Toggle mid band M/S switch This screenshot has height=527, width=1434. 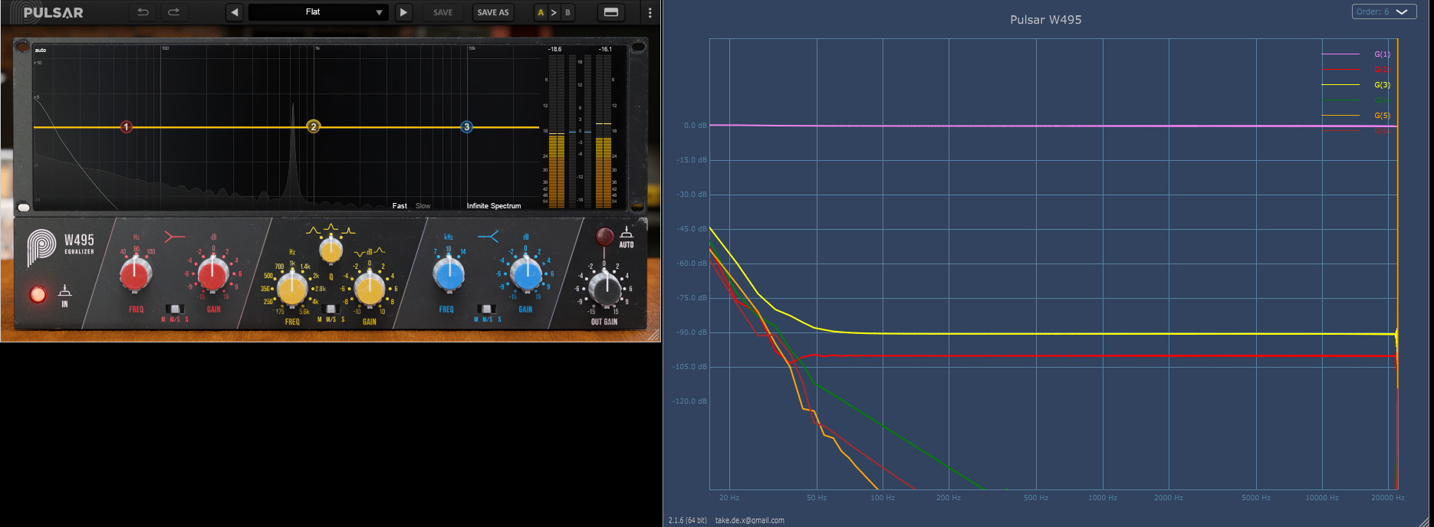(331, 309)
